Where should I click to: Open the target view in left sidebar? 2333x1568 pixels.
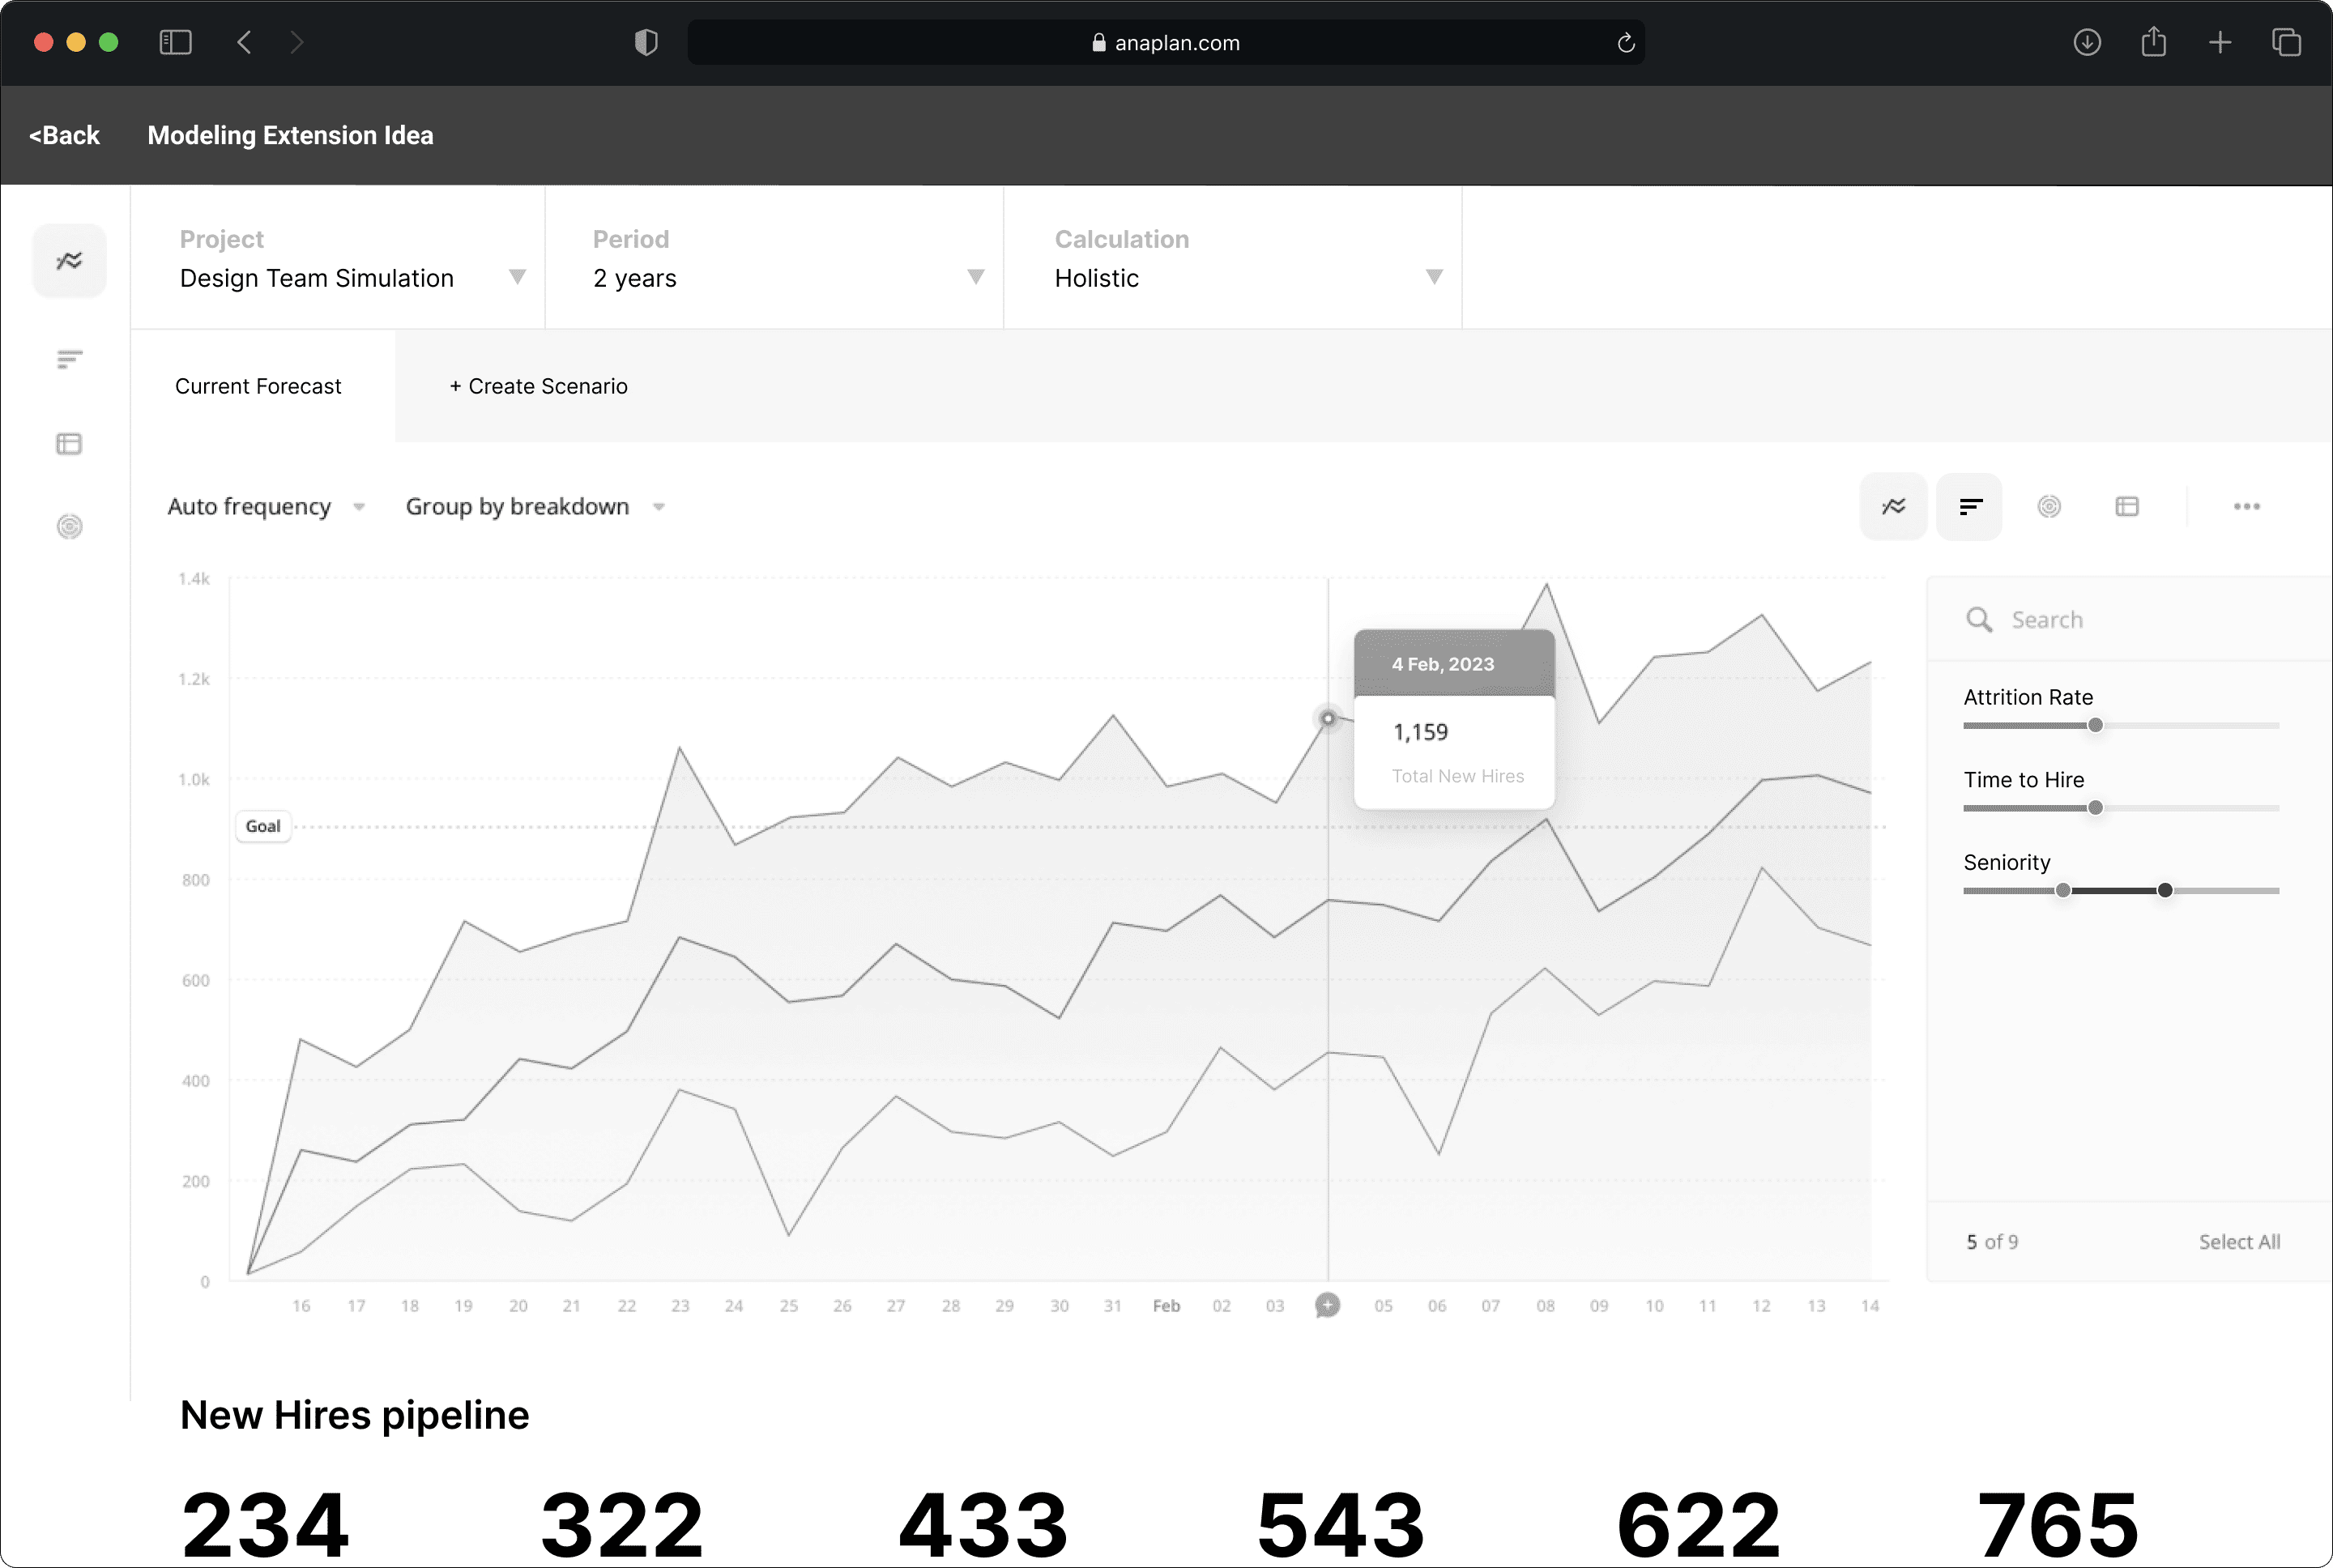[x=69, y=526]
